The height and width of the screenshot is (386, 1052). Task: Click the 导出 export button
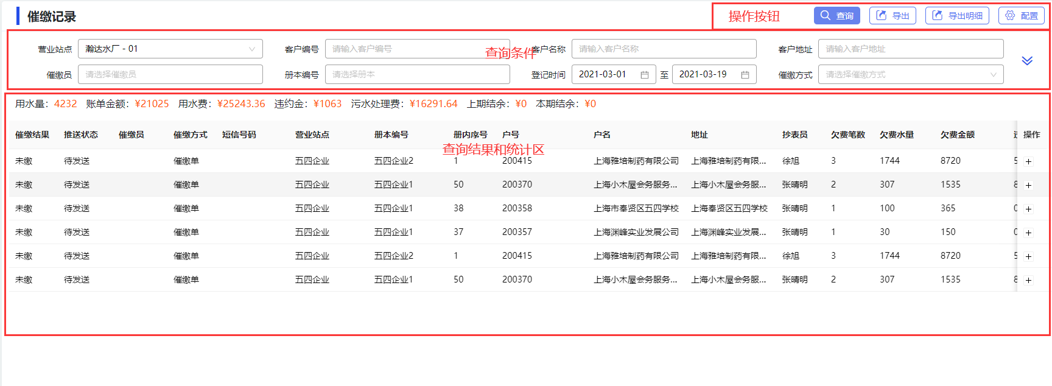[x=892, y=16]
